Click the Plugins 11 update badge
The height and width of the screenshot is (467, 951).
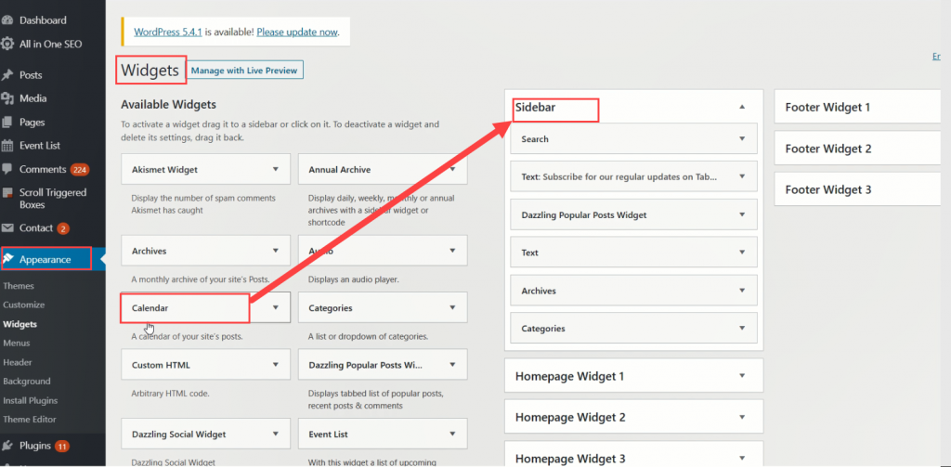(62, 447)
